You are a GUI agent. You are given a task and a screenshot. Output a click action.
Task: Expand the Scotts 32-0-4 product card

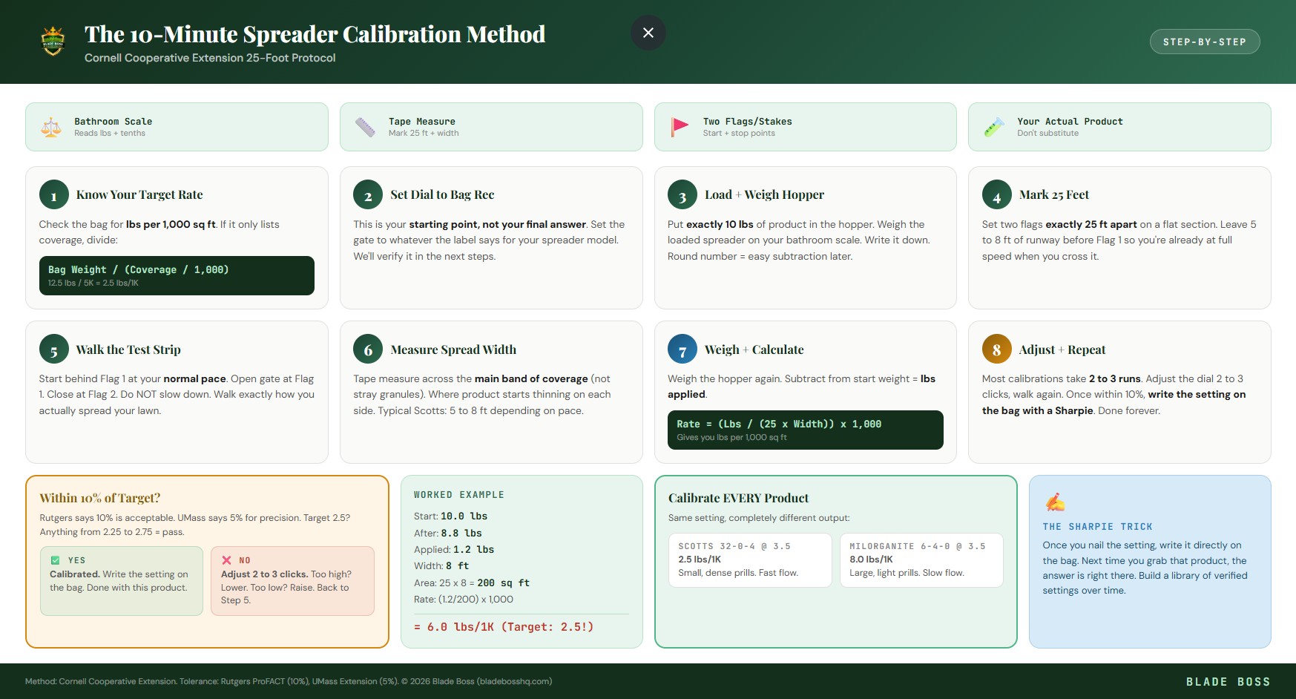[750, 559]
